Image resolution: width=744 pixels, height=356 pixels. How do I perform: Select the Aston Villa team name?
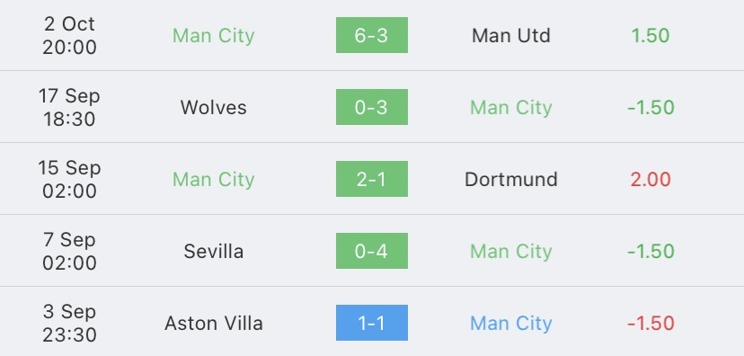214,324
